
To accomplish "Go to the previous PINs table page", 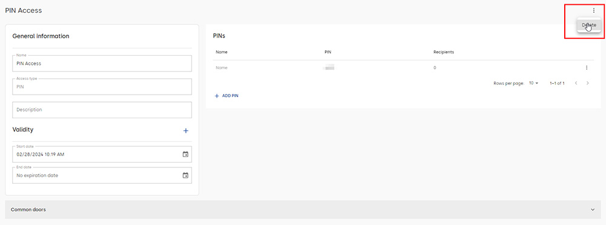I will tap(576, 83).
